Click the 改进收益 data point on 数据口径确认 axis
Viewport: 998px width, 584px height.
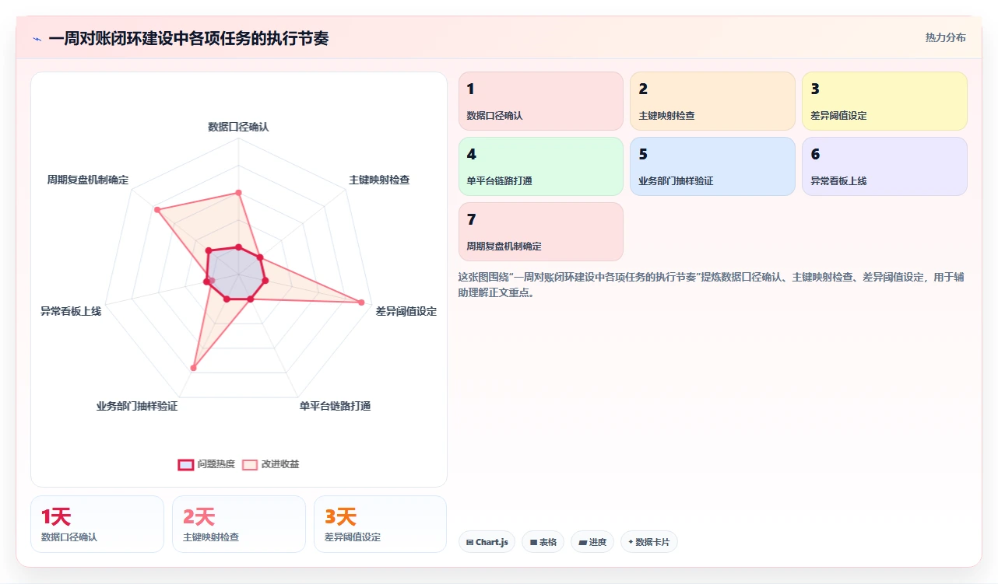click(x=238, y=192)
